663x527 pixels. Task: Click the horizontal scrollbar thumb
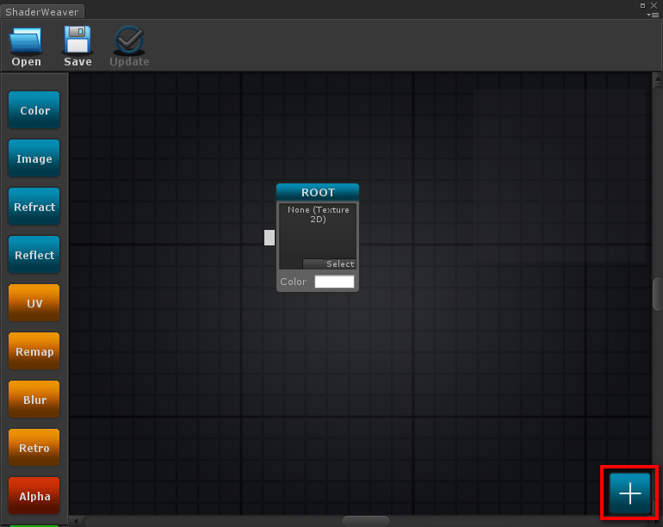point(366,521)
